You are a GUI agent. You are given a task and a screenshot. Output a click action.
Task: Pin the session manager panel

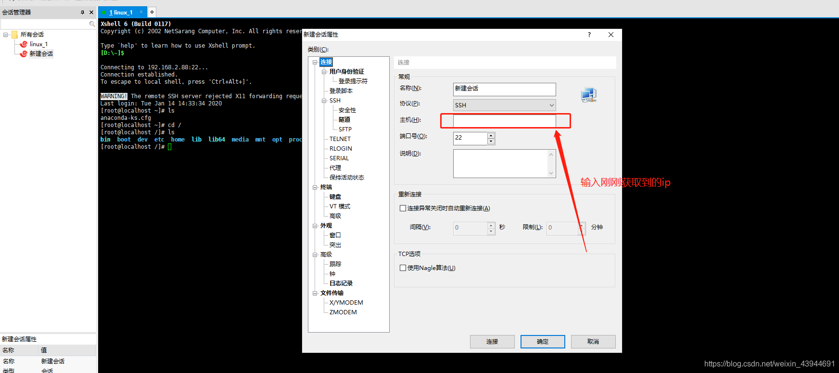[x=83, y=12]
